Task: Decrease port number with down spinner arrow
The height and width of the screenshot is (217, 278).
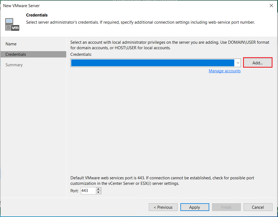Action: pos(98,192)
